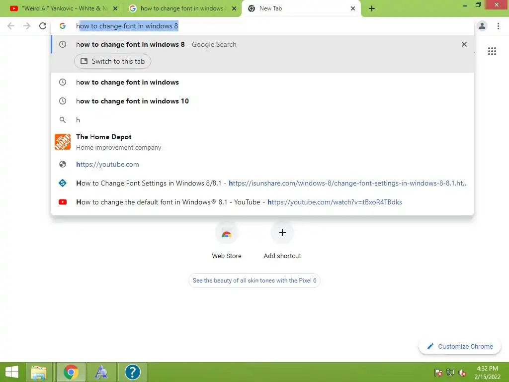The height and width of the screenshot is (382, 509).
Task: Open the Chrome profile avatar
Action: (x=482, y=26)
